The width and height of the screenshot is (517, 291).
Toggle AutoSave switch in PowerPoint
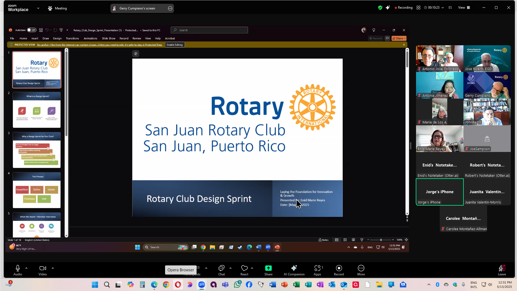(32, 30)
